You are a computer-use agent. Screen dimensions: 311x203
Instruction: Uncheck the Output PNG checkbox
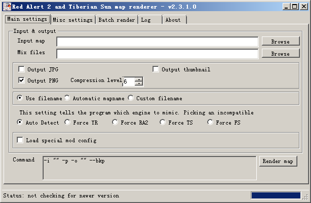coord(21,80)
